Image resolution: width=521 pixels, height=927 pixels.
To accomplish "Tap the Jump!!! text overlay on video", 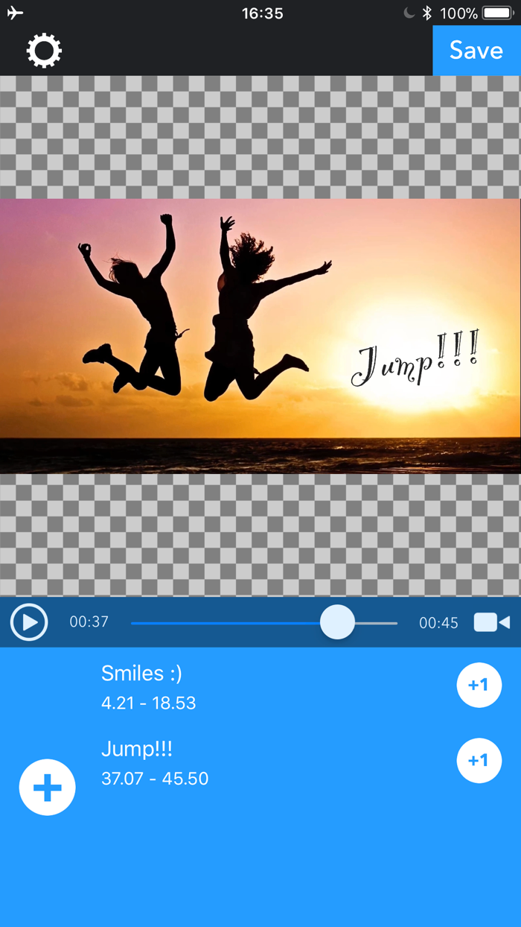I will (415, 359).
